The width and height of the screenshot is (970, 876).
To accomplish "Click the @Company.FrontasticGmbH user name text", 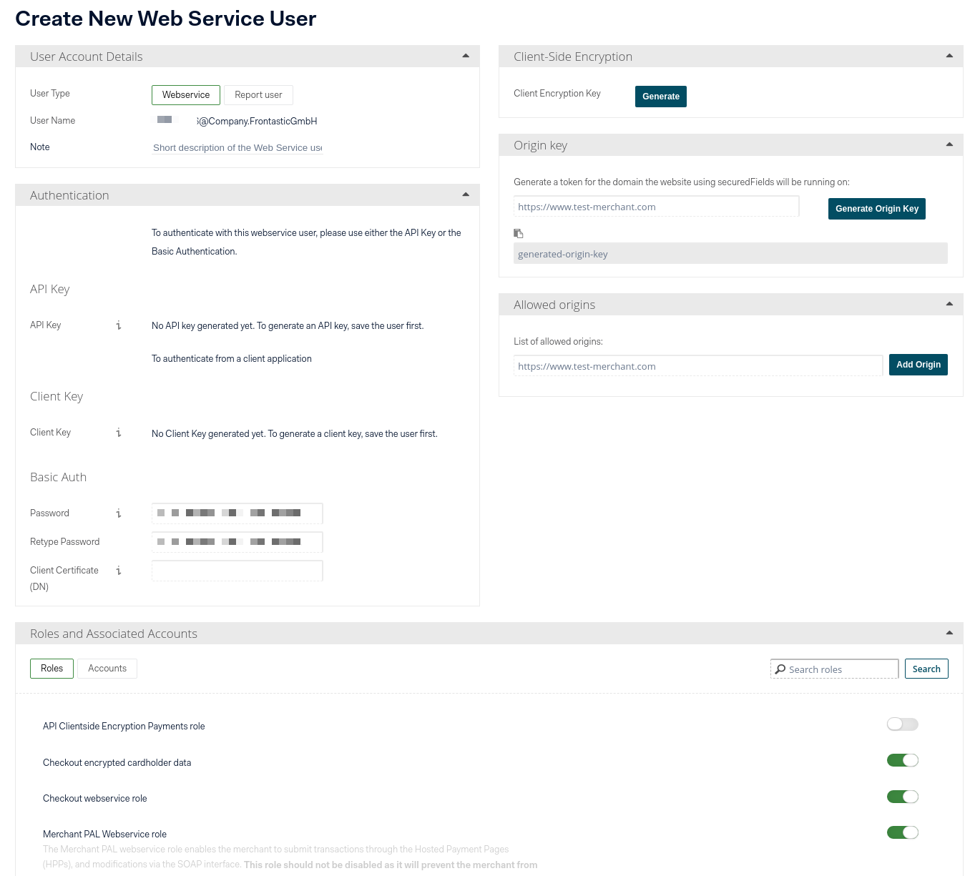I will click(257, 122).
